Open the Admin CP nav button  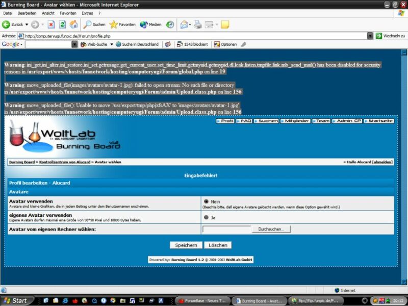pyautogui.click(x=347, y=121)
